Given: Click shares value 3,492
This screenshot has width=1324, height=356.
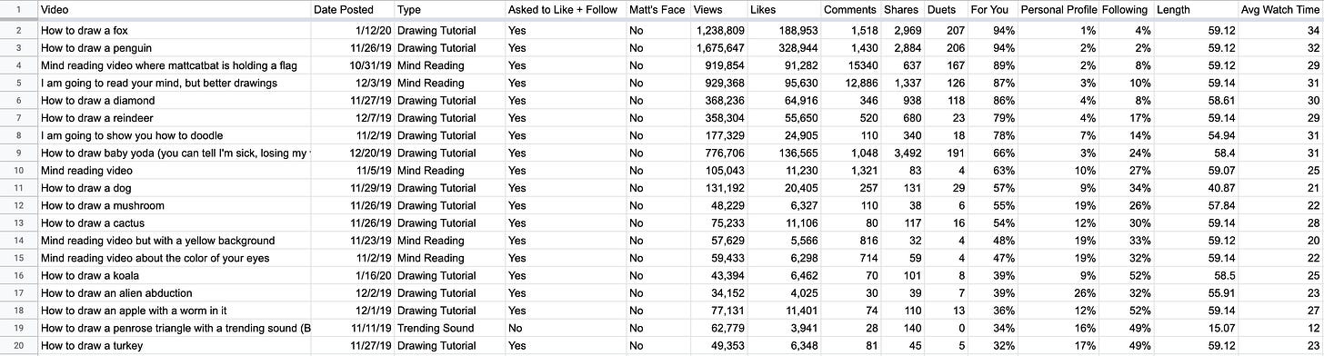Looking at the screenshot, I should pos(901,153).
